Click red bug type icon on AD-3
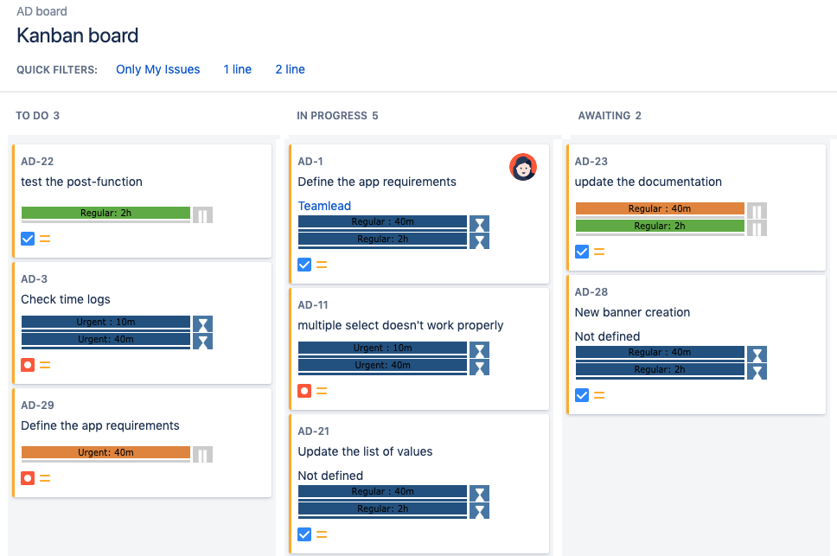 [x=28, y=365]
